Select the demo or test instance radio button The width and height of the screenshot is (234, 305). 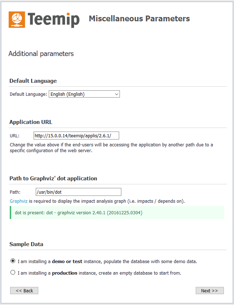[13, 261]
